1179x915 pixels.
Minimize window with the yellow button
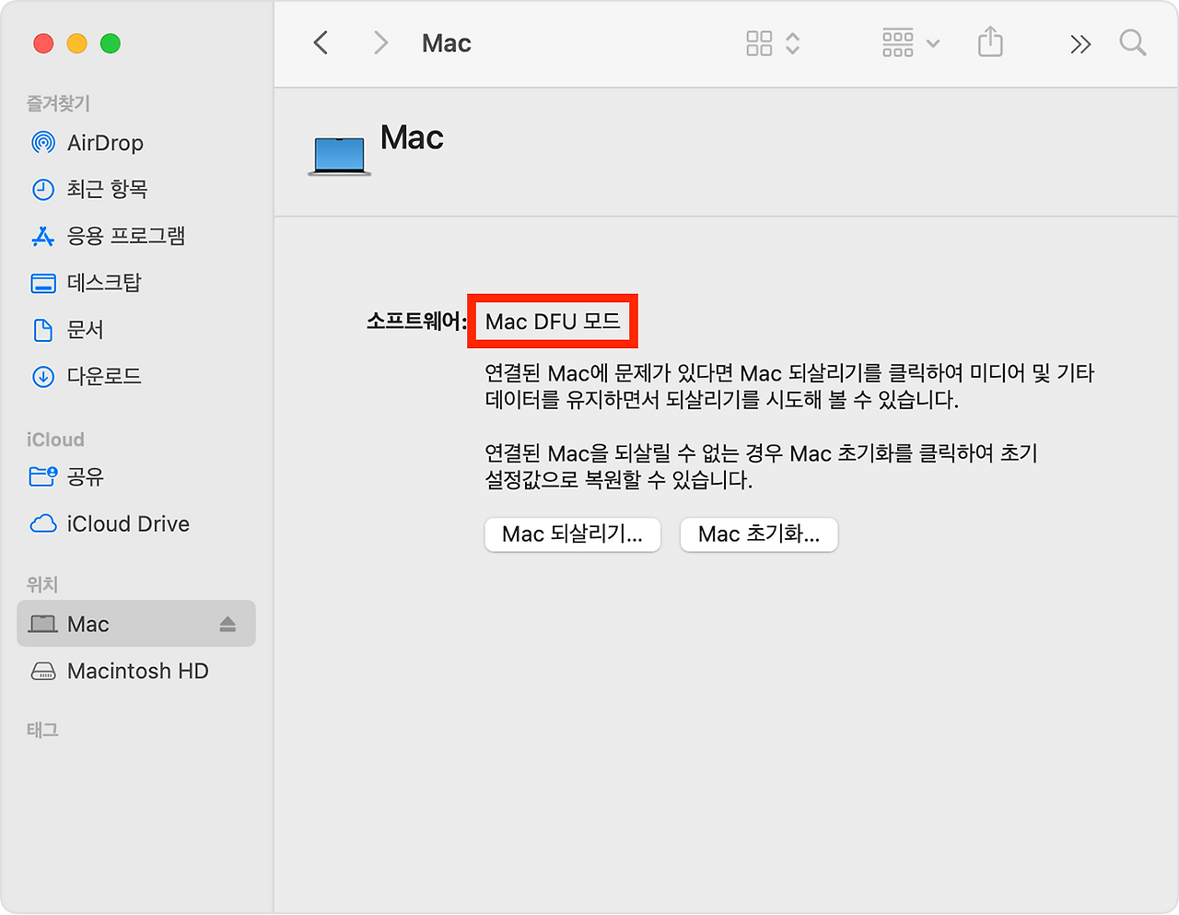click(77, 43)
